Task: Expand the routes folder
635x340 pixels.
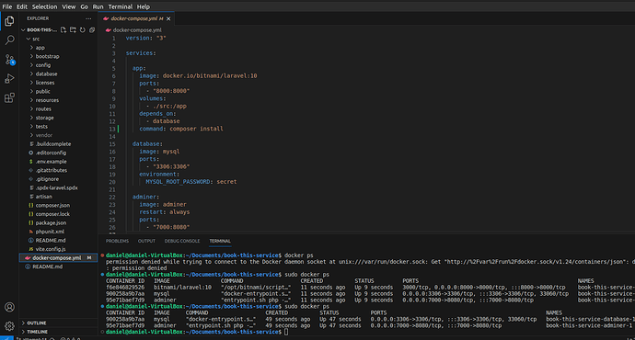Action: tap(59, 109)
